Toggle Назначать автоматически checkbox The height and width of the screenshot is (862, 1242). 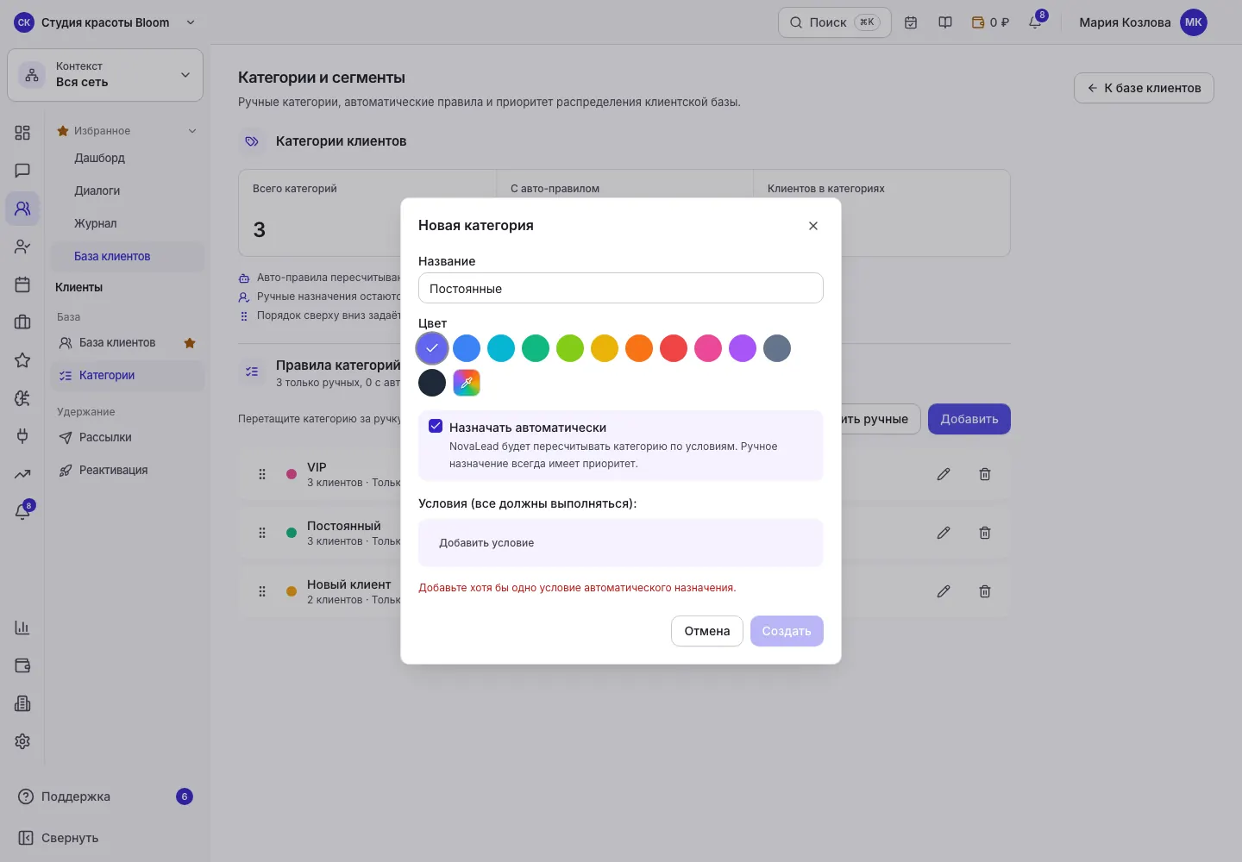pos(436,426)
